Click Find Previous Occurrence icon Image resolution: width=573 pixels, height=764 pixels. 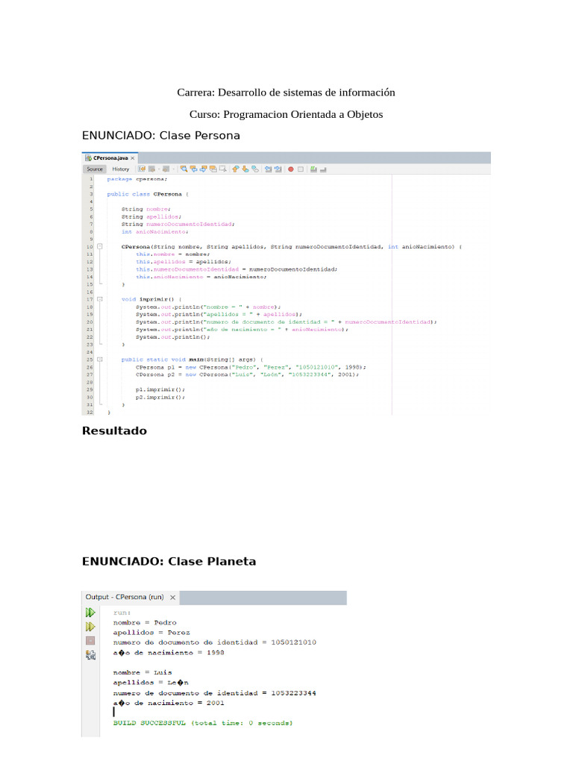pos(193,169)
